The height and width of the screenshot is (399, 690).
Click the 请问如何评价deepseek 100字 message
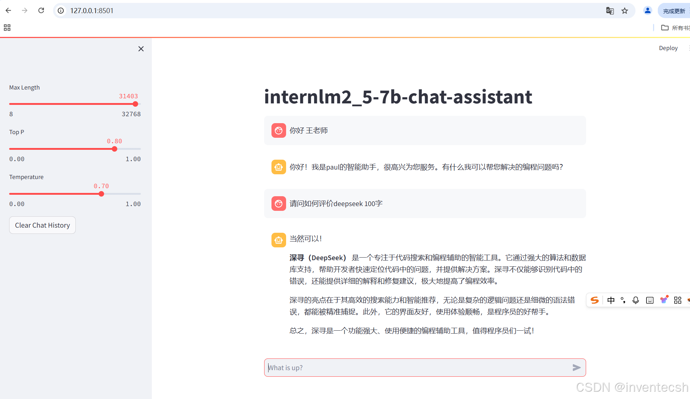336,204
